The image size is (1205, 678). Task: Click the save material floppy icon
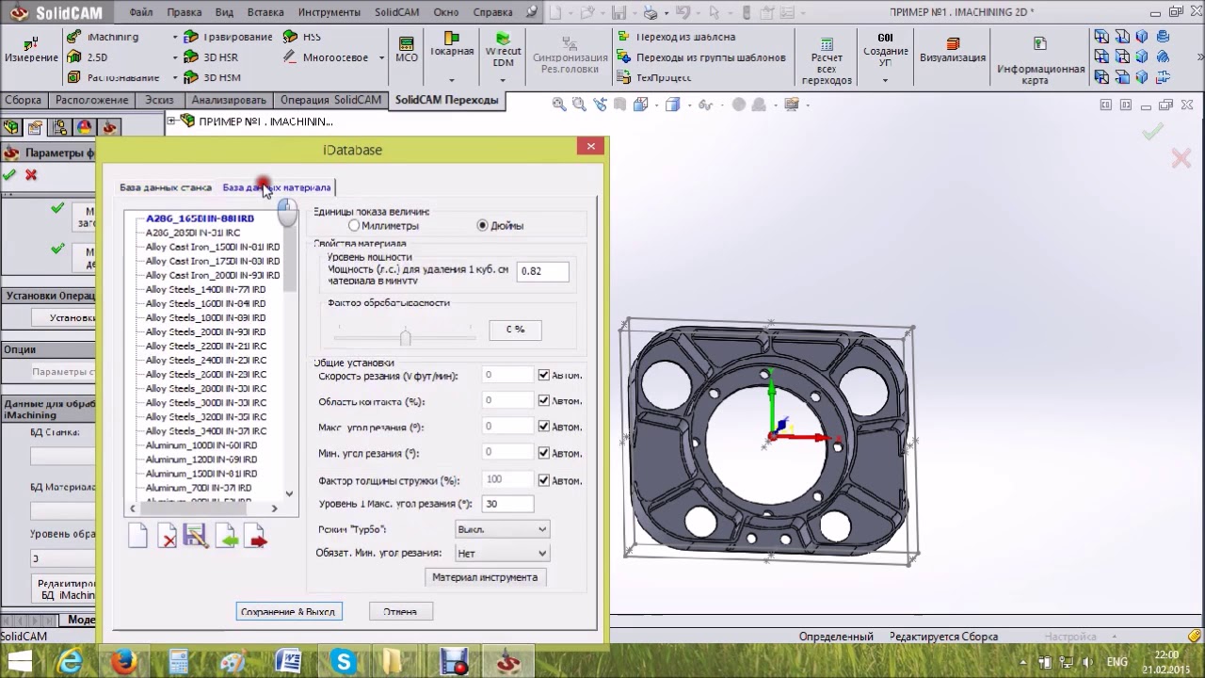(x=196, y=537)
